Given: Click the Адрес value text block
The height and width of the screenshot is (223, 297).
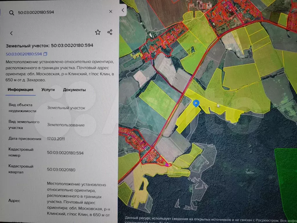Looking at the screenshot, I should coord(79,200).
